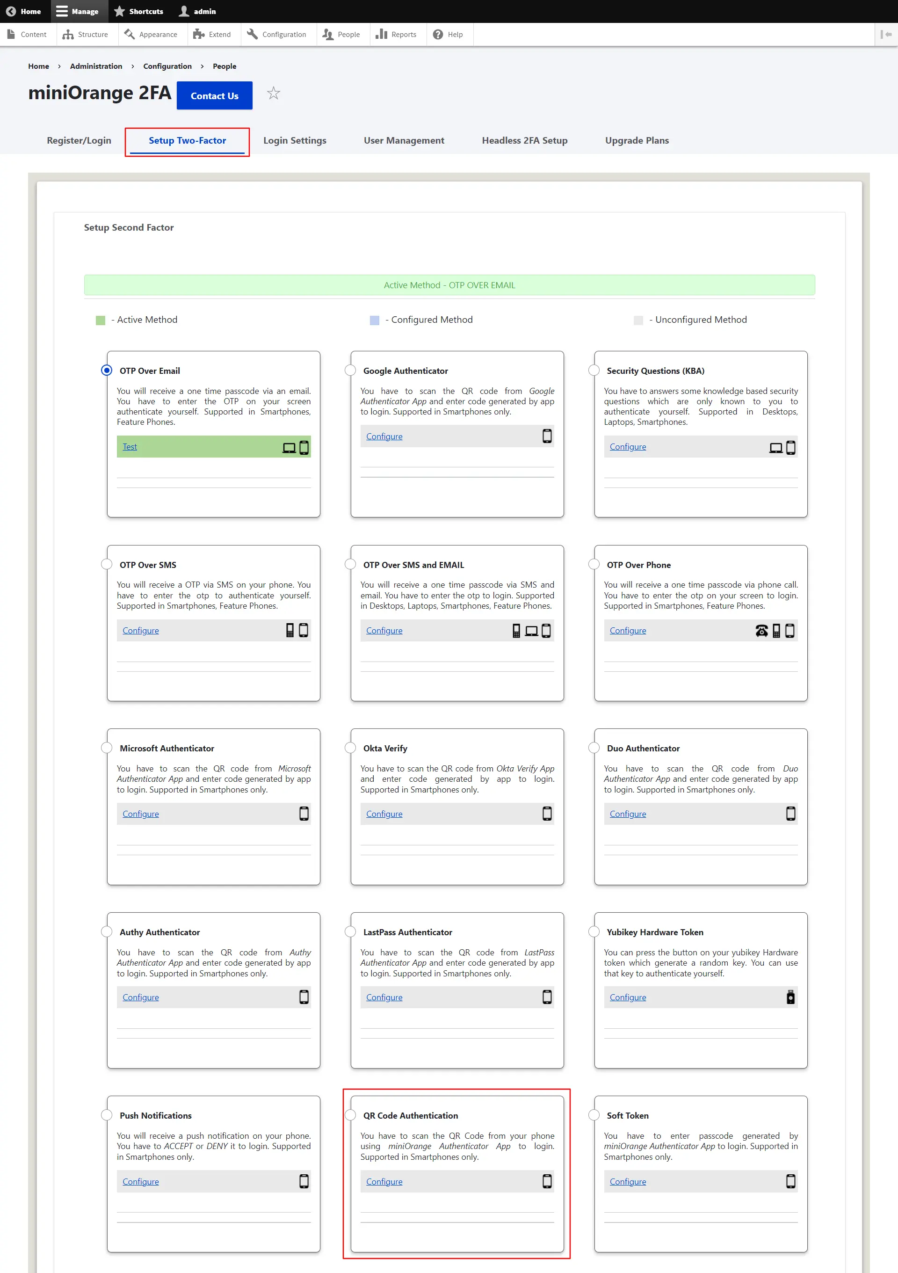Viewport: 898px width, 1273px height.
Task: Select the Duo Authenticator radio button
Action: 594,748
